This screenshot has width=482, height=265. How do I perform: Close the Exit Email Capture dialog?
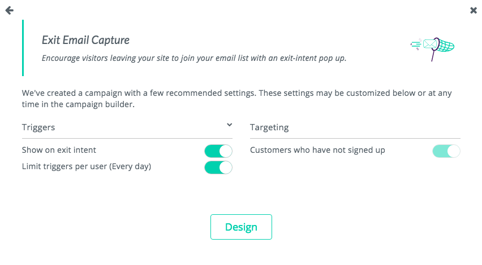point(474,10)
